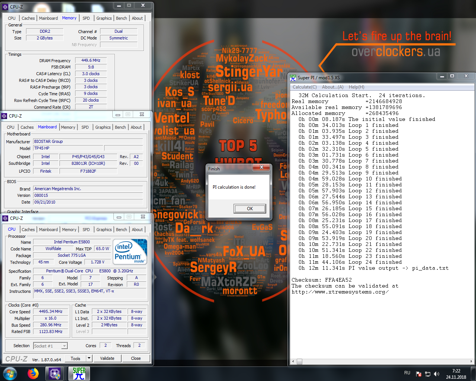
Task: Confirm the Finish dialog with OK
Action: (x=250, y=209)
